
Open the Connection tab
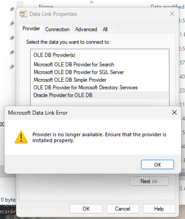click(x=58, y=30)
